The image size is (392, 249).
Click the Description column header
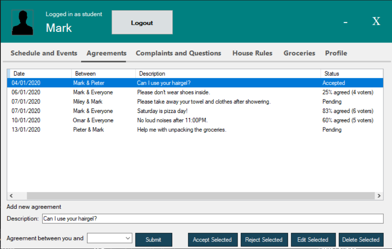228,74
